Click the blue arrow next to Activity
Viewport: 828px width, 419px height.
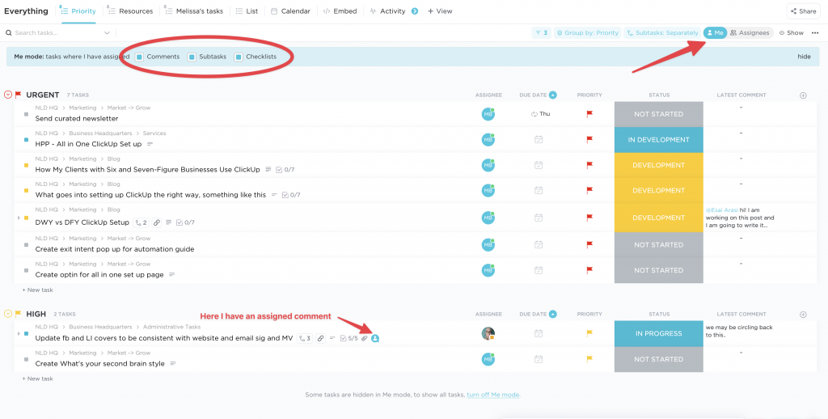415,11
